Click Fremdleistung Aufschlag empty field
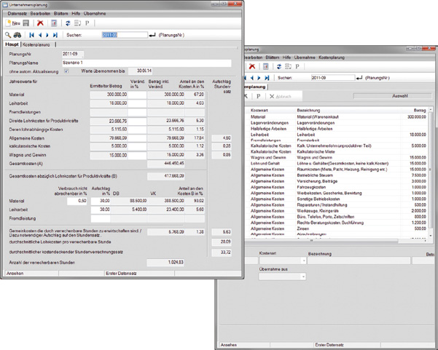The width and height of the screenshot is (438, 350). pyautogui.click(x=101, y=218)
